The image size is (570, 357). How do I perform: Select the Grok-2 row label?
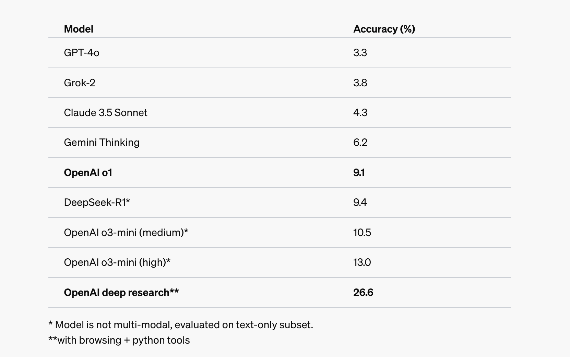(x=80, y=83)
